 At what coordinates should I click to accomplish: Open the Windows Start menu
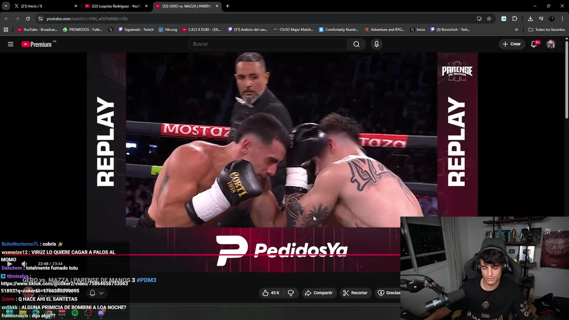[9, 313]
